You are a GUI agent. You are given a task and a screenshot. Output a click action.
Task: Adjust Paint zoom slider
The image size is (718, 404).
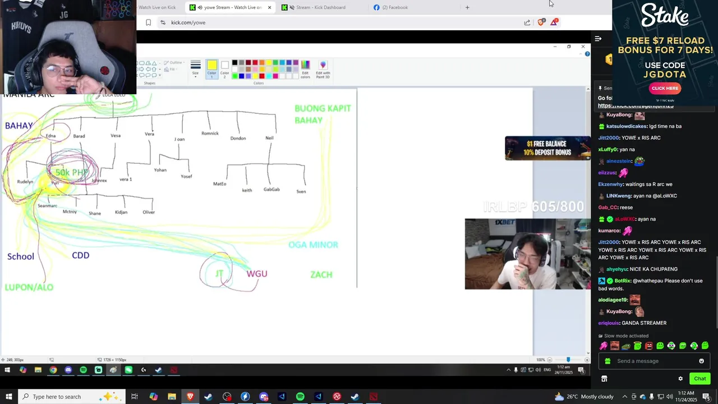[x=568, y=360]
